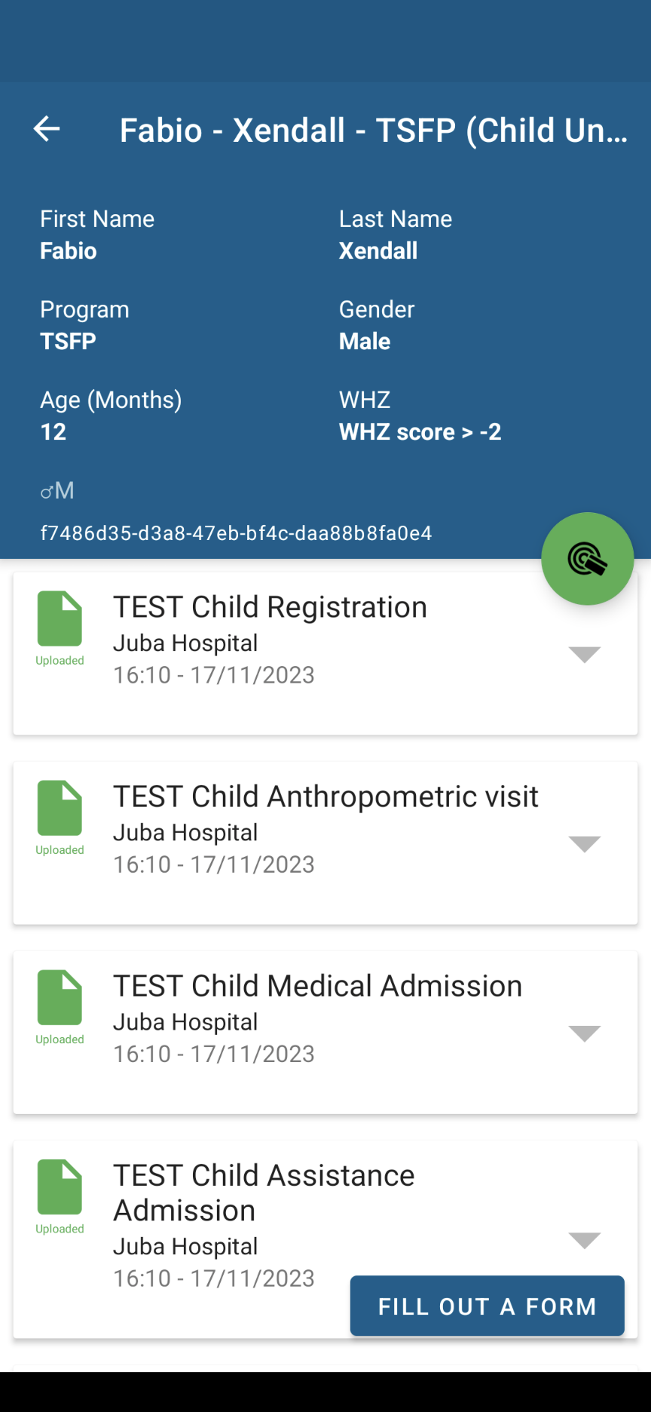Expand TEST Child Assistance Admission details
651x1412 pixels.
click(x=584, y=1240)
